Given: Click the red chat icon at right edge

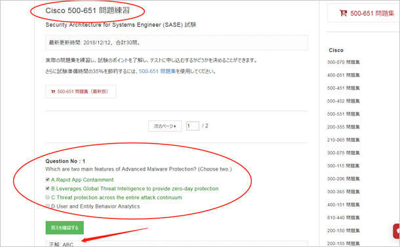Looking at the screenshot, I should click(x=397, y=231).
